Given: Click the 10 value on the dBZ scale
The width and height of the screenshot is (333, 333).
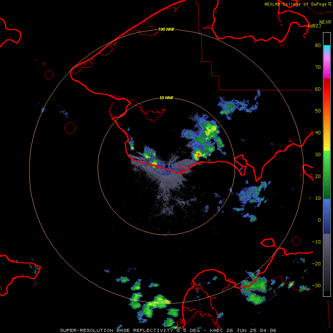Looking at the screenshot, I should point(318,198).
